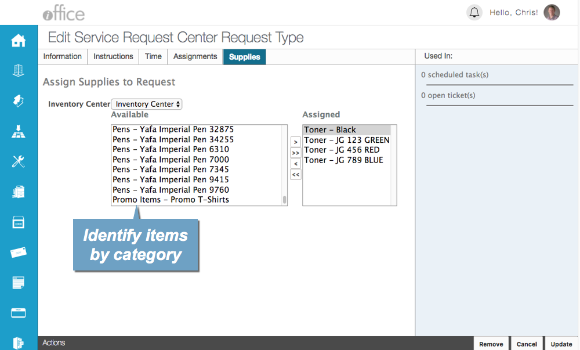Select Promo Items – Promo T-Shirts in Available list

171,200
